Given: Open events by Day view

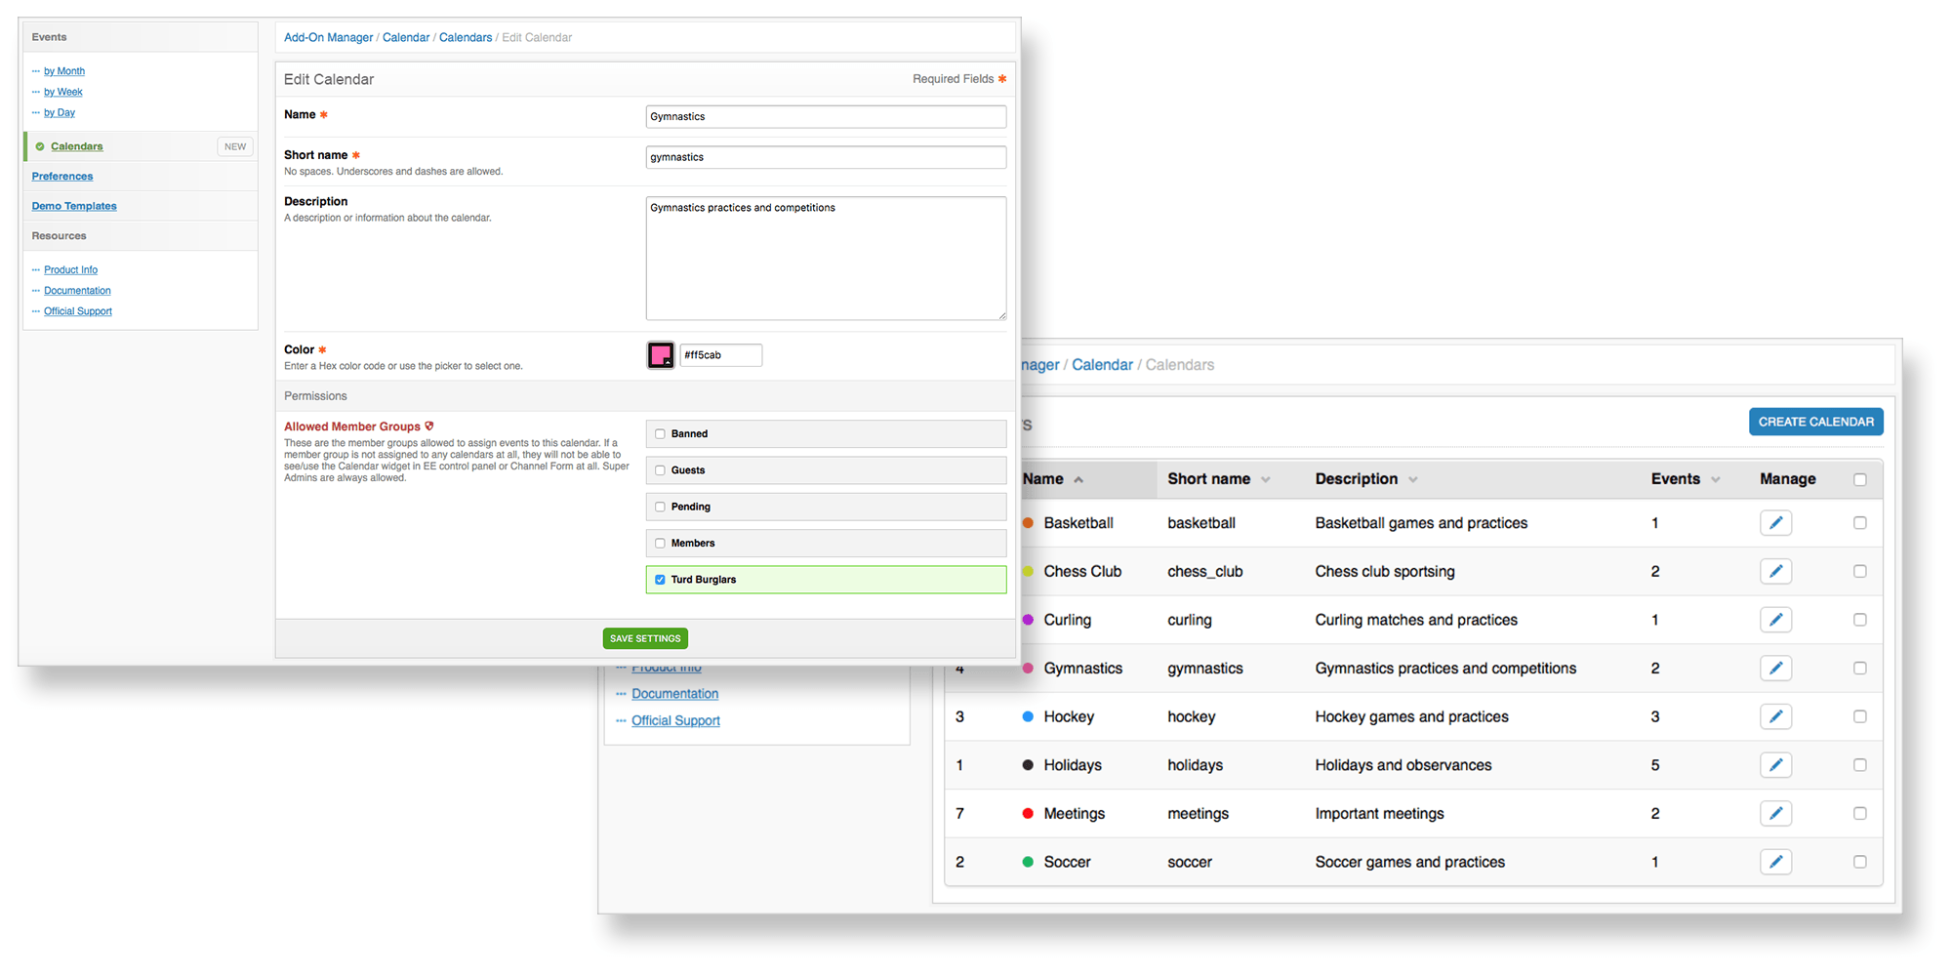Looking at the screenshot, I should [60, 112].
